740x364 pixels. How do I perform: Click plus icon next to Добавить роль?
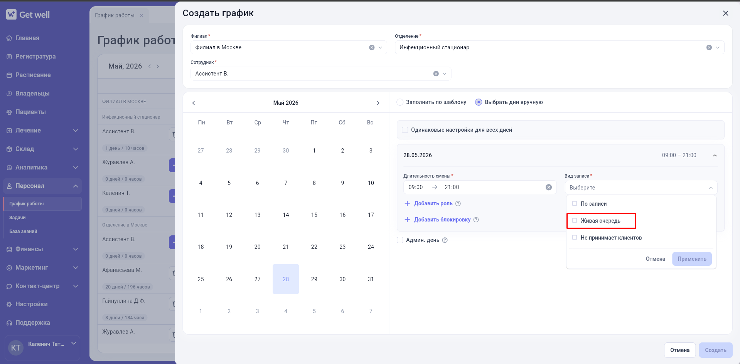[x=407, y=203]
